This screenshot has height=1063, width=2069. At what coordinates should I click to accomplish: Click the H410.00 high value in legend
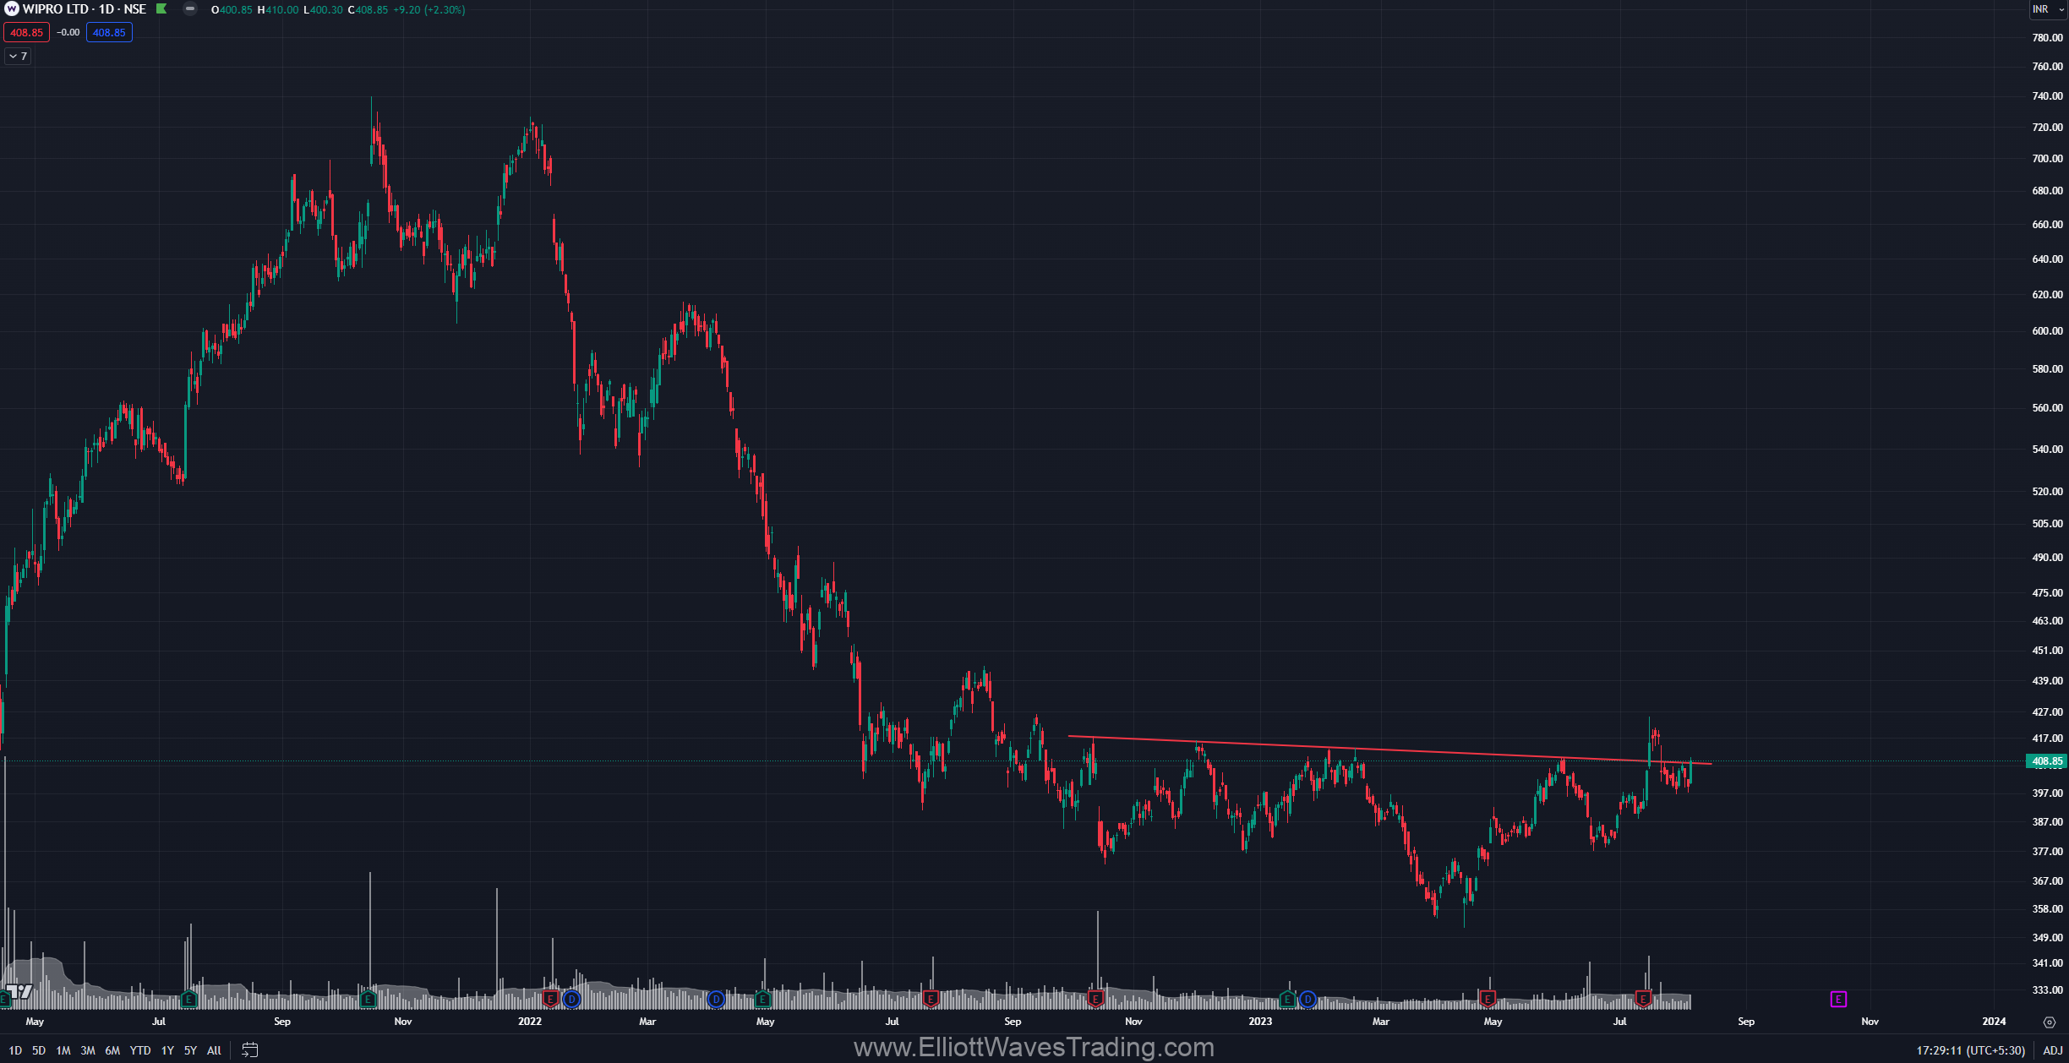tap(278, 9)
